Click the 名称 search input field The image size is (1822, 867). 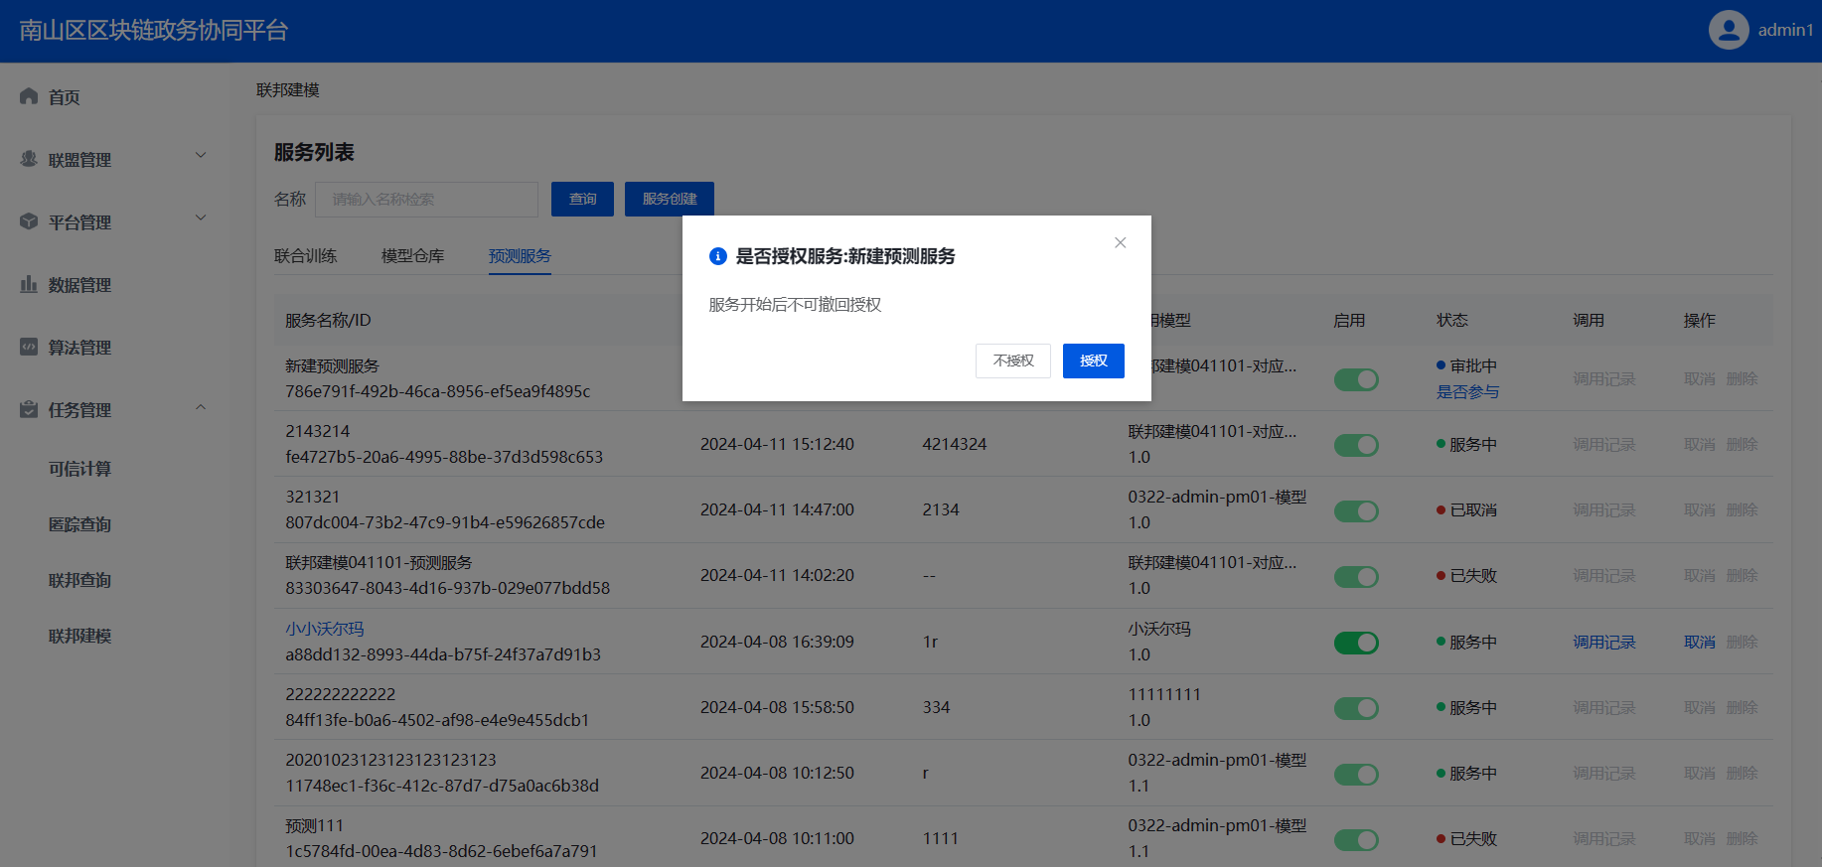pyautogui.click(x=426, y=199)
